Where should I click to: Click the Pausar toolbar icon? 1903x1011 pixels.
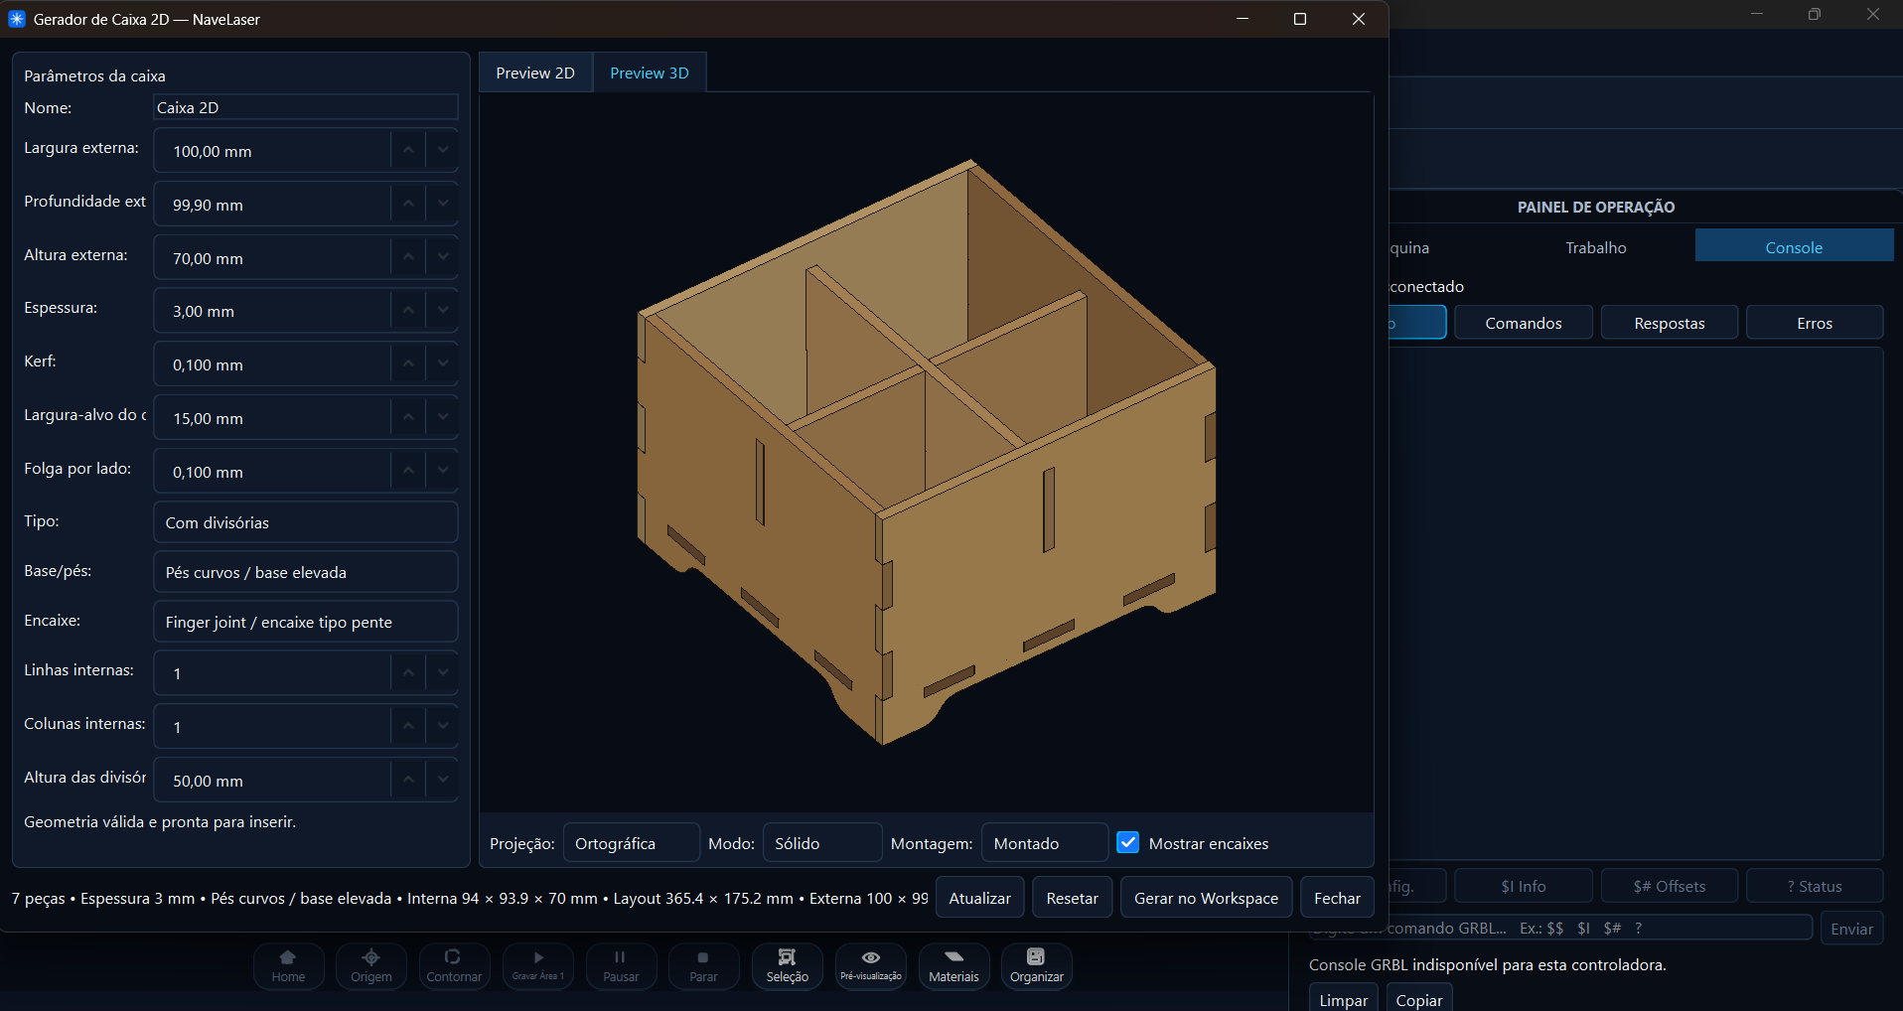point(621,965)
